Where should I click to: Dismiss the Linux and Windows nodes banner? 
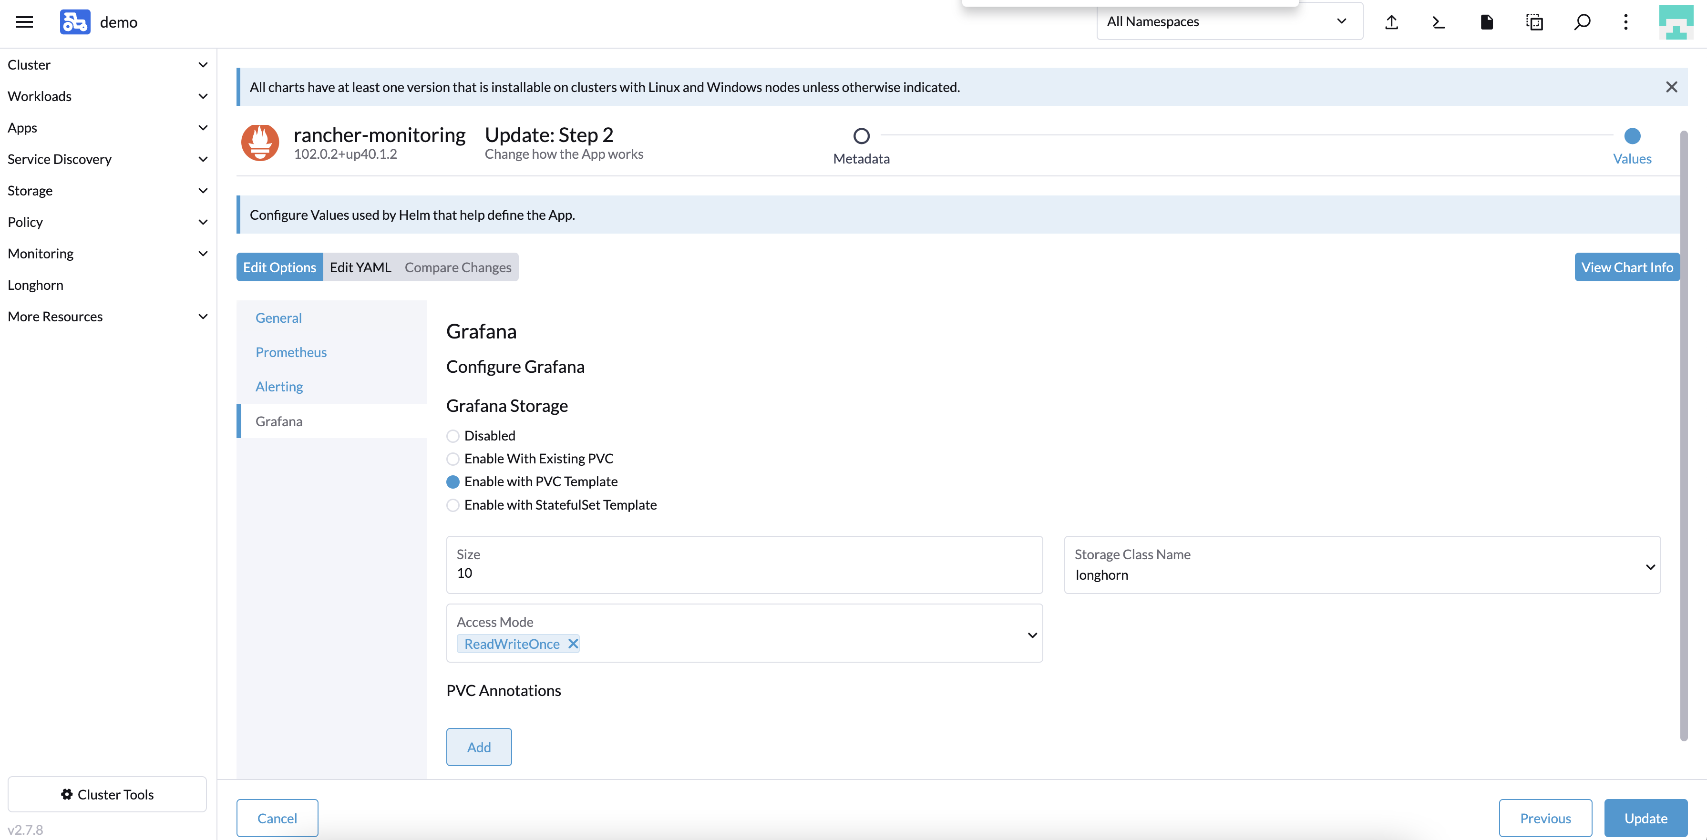coord(1671,87)
